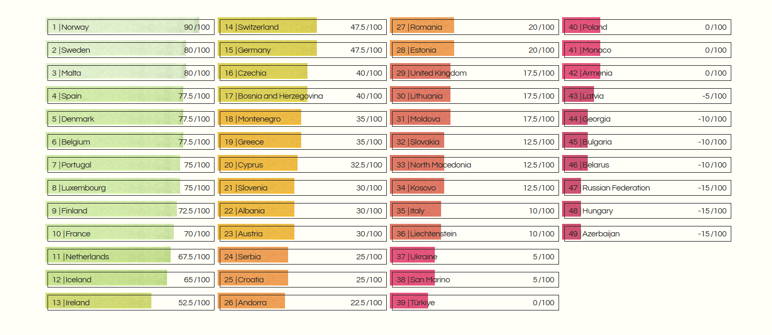Click on the Kosovo entry
The image size is (772, 335).
coord(476,188)
